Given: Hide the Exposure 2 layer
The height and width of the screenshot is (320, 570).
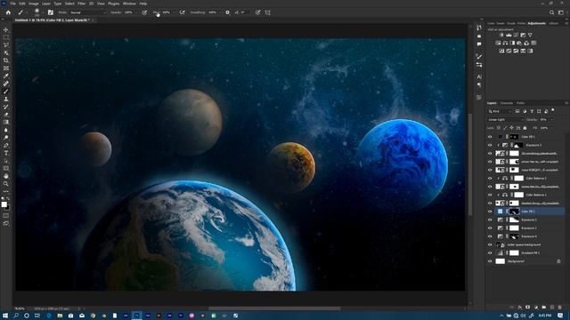Looking at the screenshot, I should click(x=490, y=220).
